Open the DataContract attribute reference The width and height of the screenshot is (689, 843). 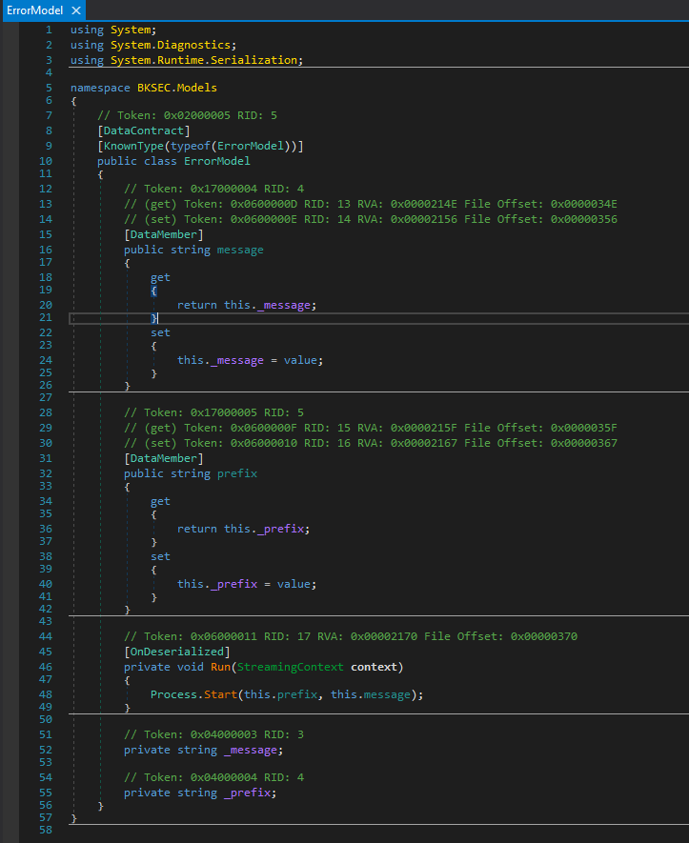click(144, 130)
